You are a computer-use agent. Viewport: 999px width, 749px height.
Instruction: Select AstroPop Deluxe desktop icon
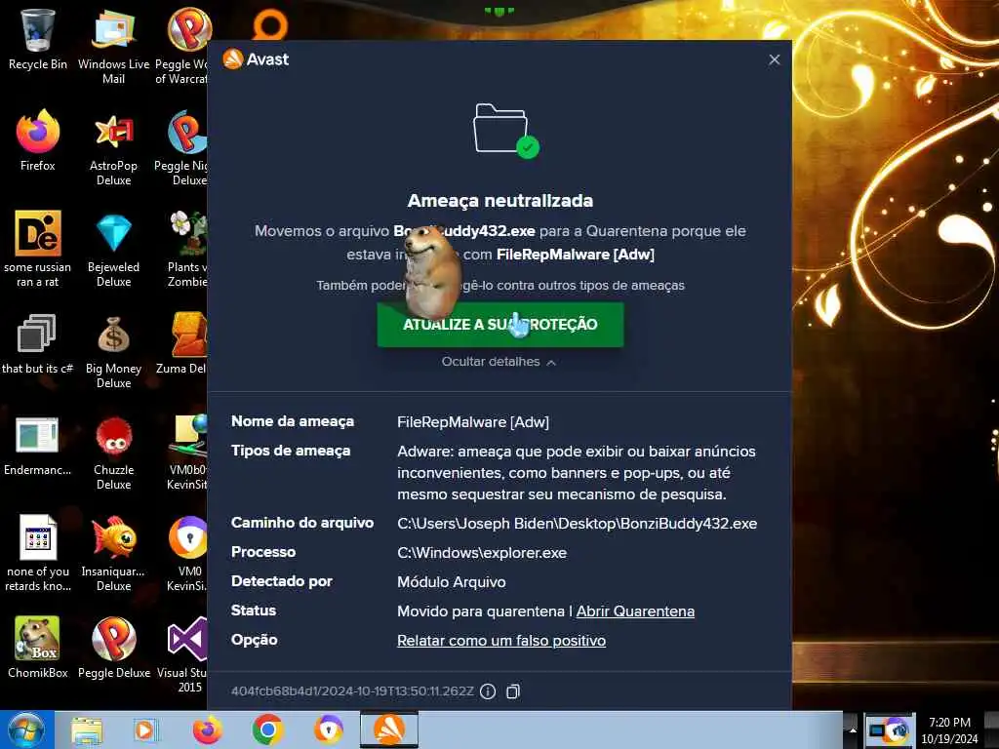(x=113, y=148)
